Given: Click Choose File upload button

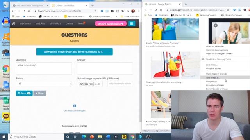Looking at the screenshot, I should coord(86,84).
